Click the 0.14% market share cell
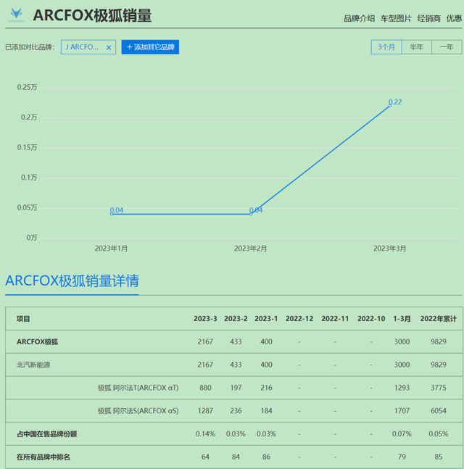 click(x=205, y=433)
